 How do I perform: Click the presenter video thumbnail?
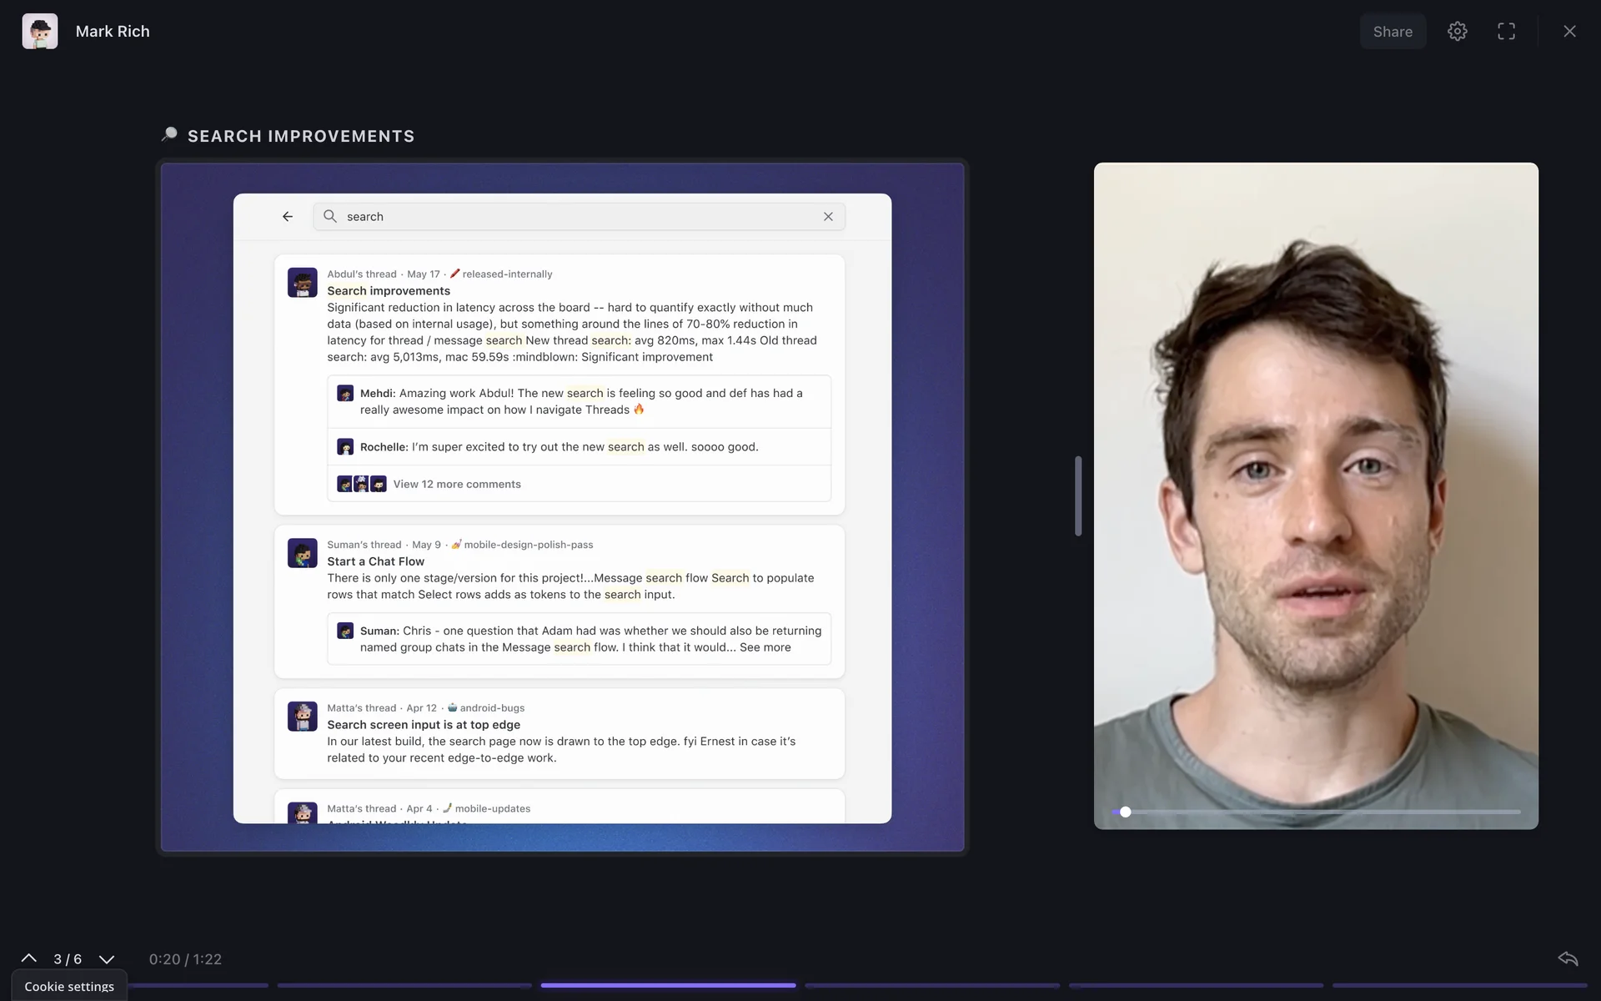pyautogui.click(x=1315, y=495)
